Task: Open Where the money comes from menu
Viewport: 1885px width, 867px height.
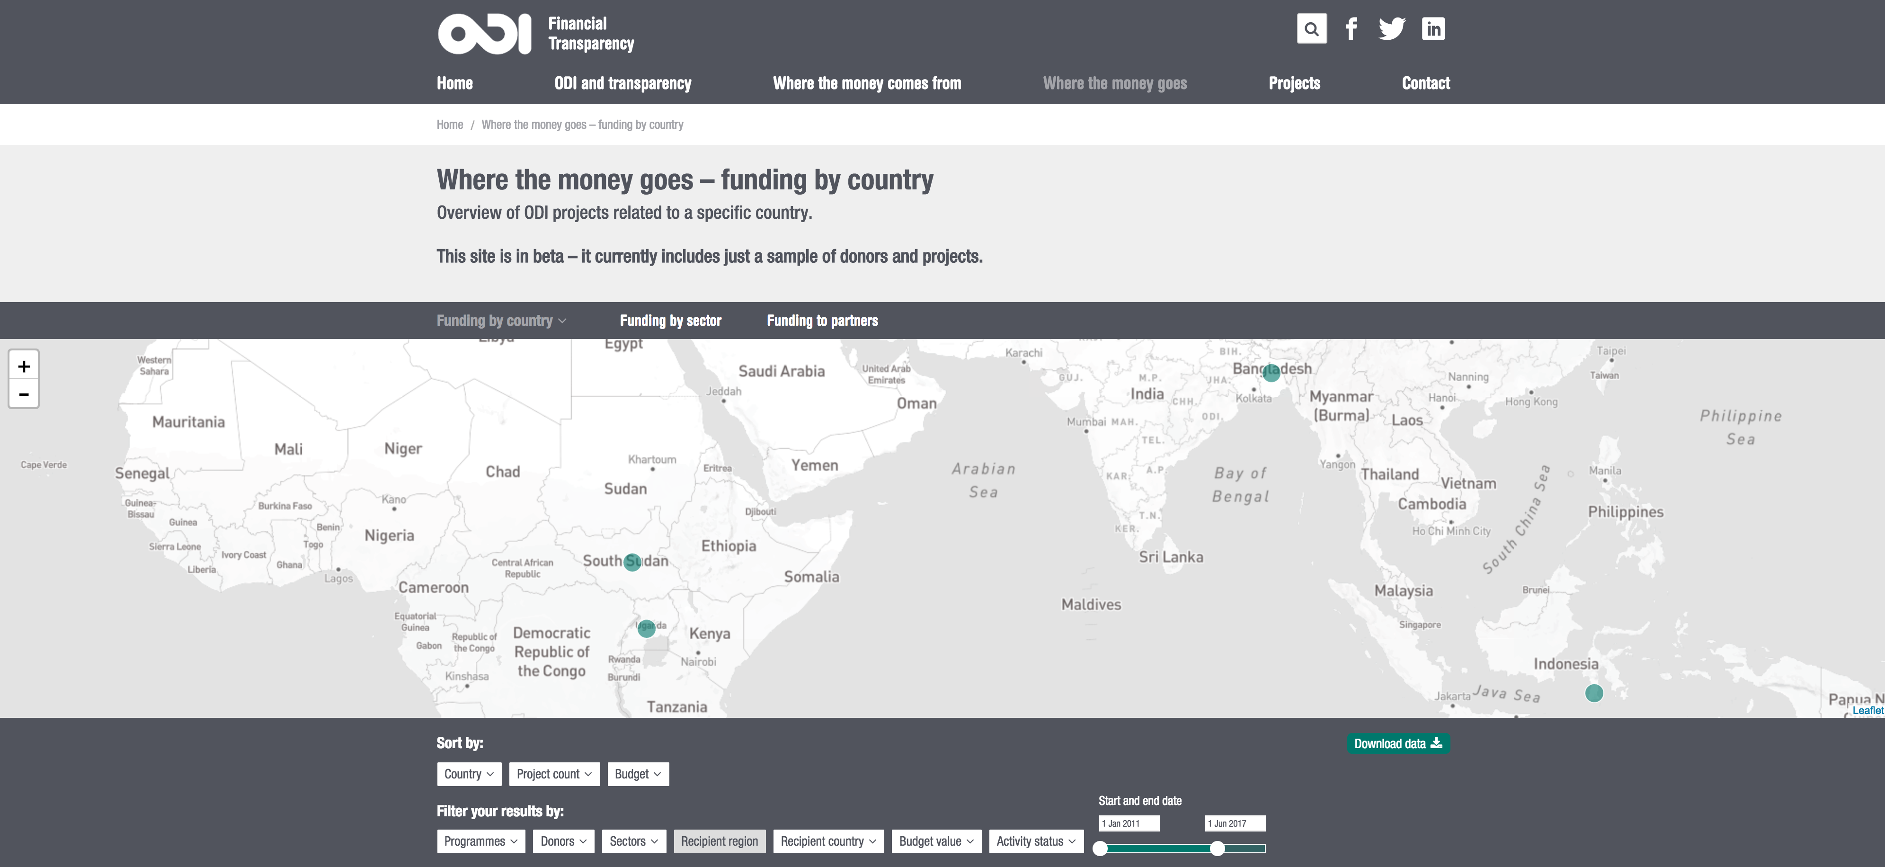Action: click(x=867, y=83)
